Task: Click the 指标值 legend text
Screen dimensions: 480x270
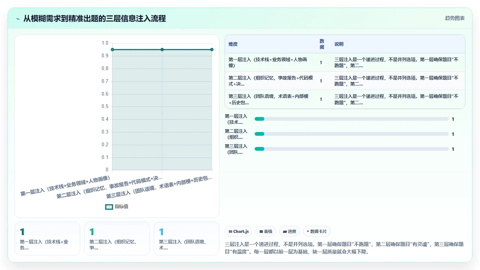Action: tap(121, 207)
